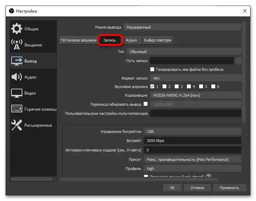
Task: Enable audio track 6 checkbox
Action: [213, 86]
